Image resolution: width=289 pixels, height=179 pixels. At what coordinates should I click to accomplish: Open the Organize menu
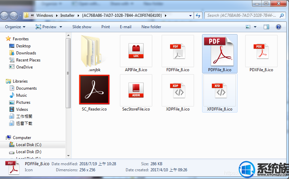[15, 27]
